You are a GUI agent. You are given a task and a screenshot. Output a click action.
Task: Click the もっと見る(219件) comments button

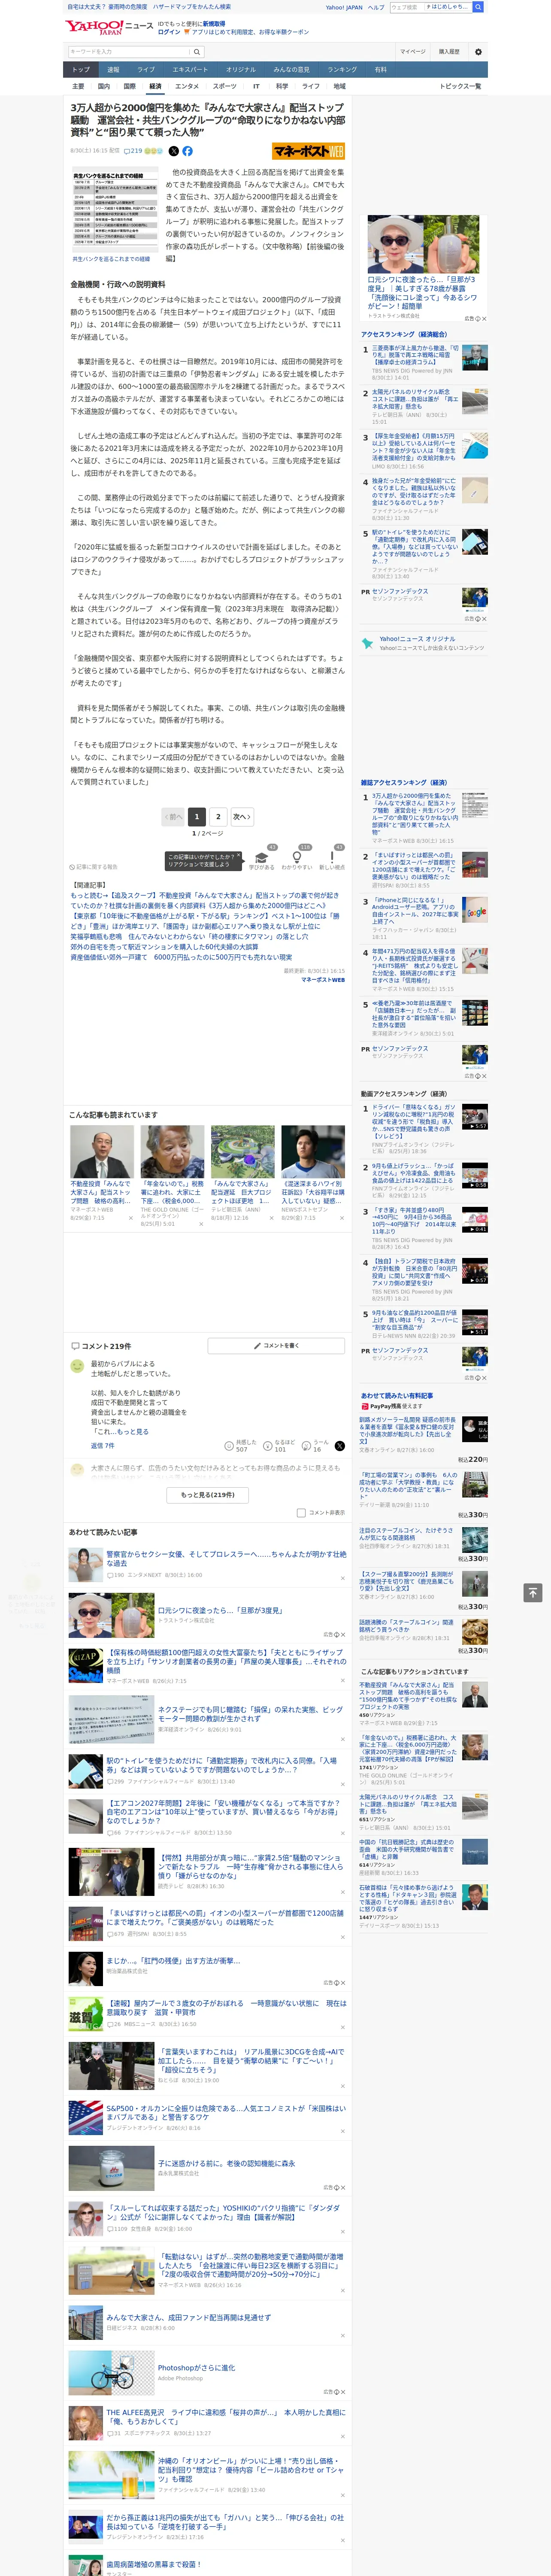coord(208,1495)
